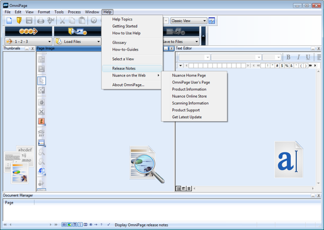Click the 1-2-3 workflow start button

tap(29, 31)
